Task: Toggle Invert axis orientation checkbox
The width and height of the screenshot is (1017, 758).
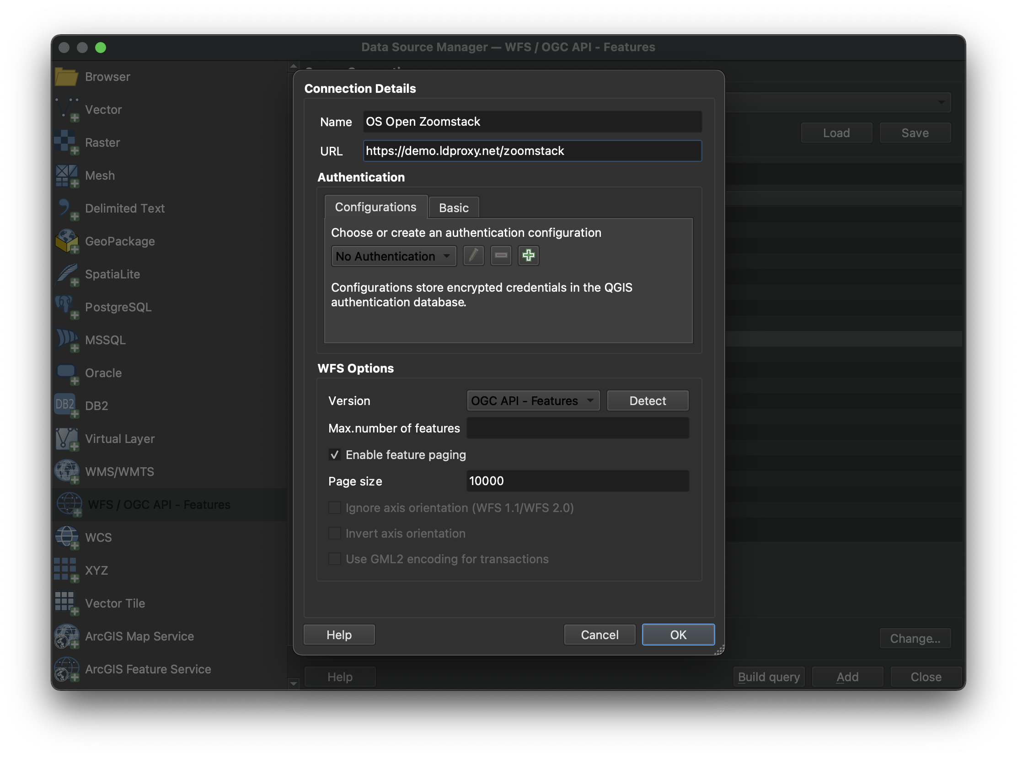Action: (x=335, y=534)
